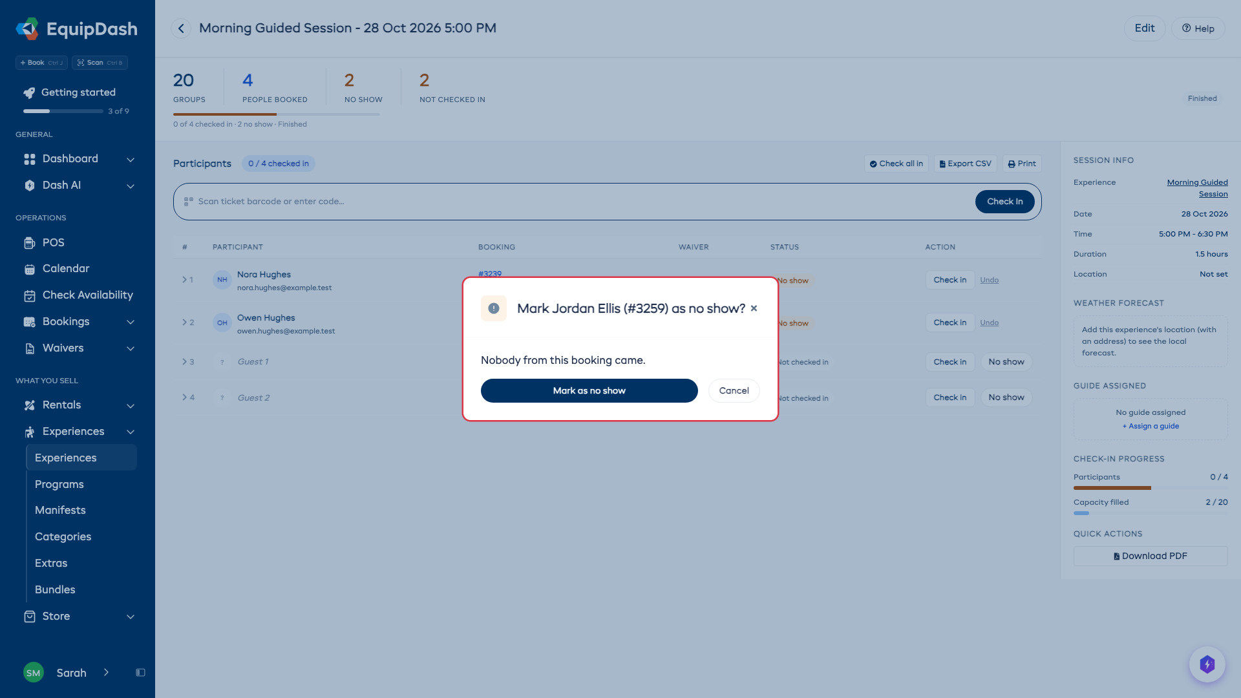Expand the Dash AI menu

[x=131, y=185]
